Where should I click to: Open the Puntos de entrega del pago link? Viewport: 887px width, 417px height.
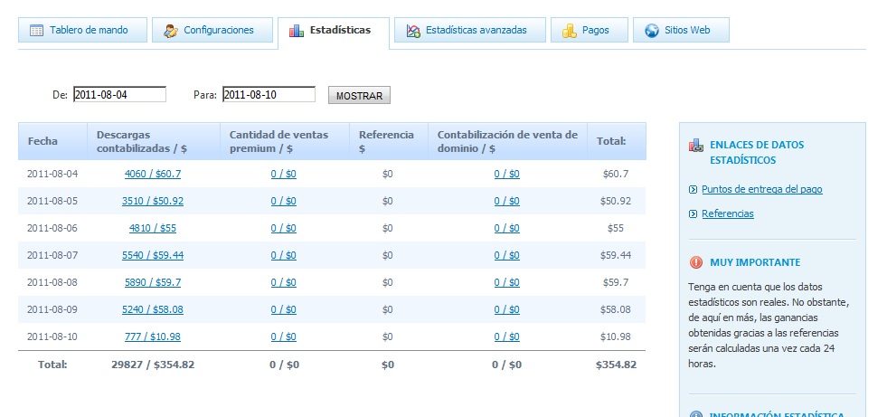(761, 189)
